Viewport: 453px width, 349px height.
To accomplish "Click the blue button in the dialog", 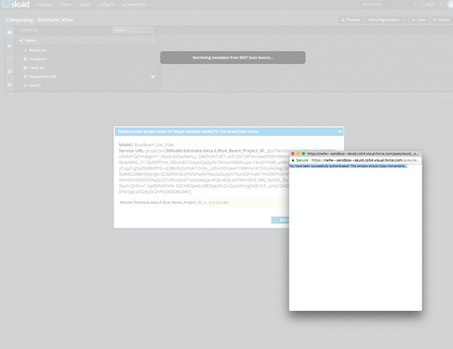I will pyautogui.click(x=280, y=220).
